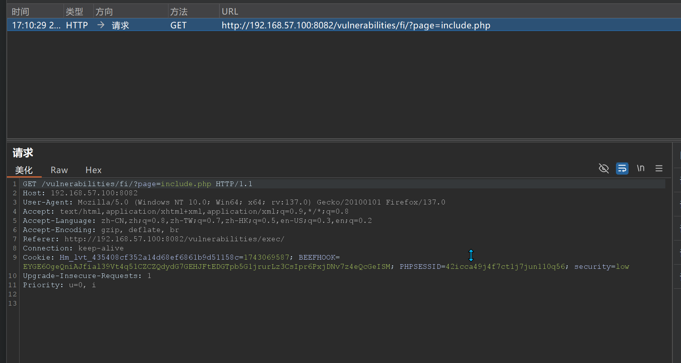Switch to the Raw tab
681x363 pixels.
(x=59, y=170)
